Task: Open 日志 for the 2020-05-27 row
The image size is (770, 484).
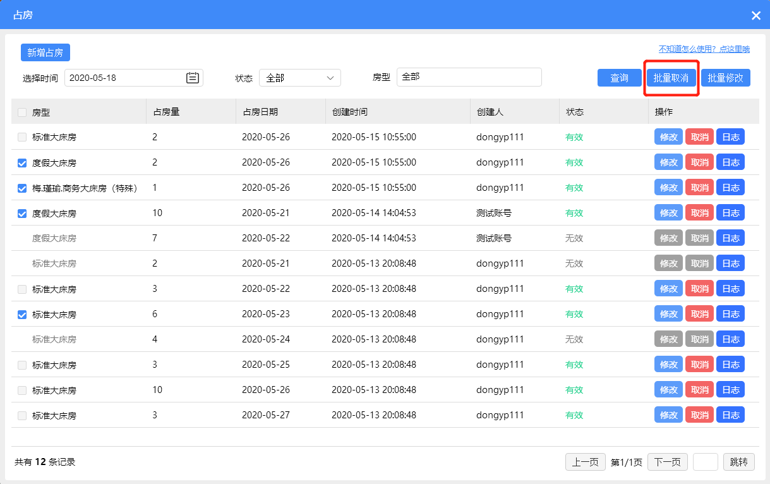Action: (x=730, y=415)
